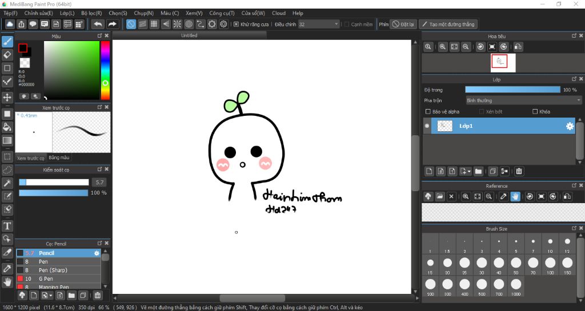Open the Bộ lọc(R) menu

coord(91,13)
